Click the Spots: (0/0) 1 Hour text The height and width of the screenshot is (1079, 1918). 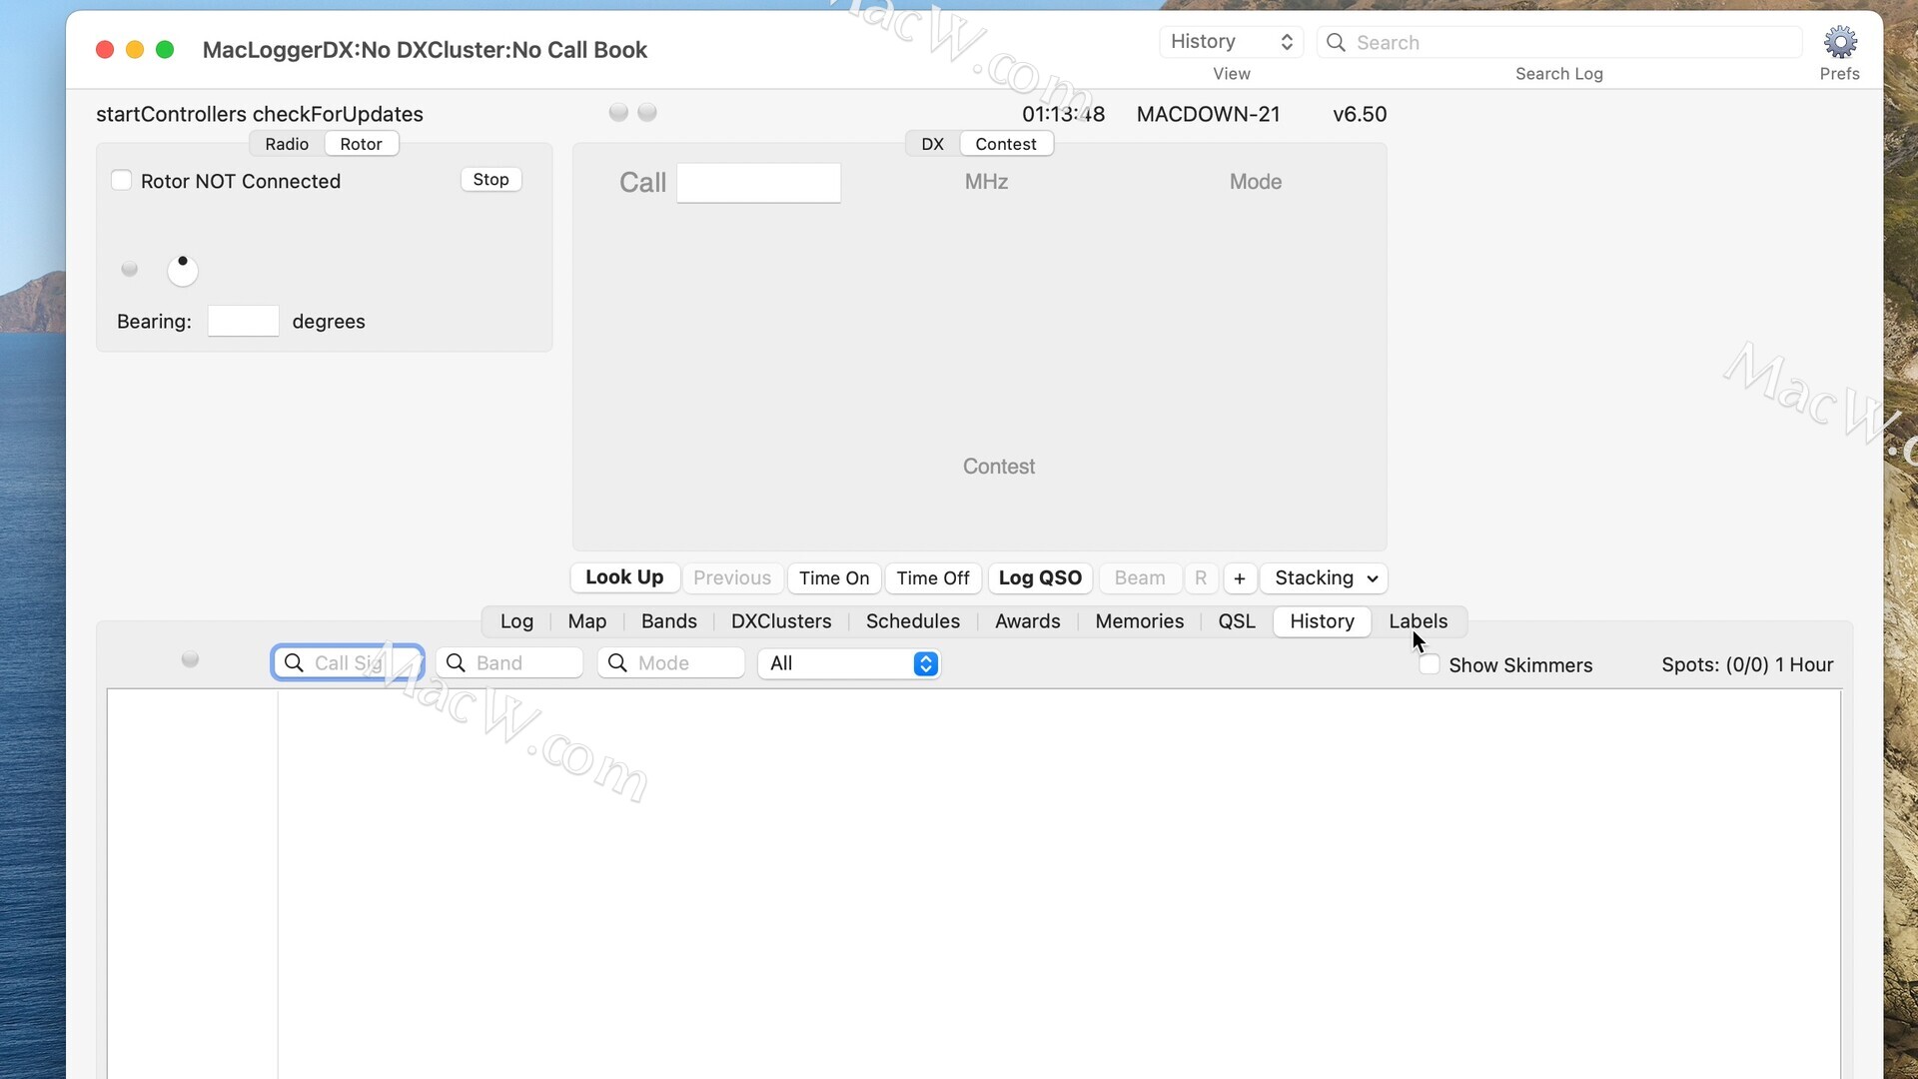pyautogui.click(x=1747, y=665)
